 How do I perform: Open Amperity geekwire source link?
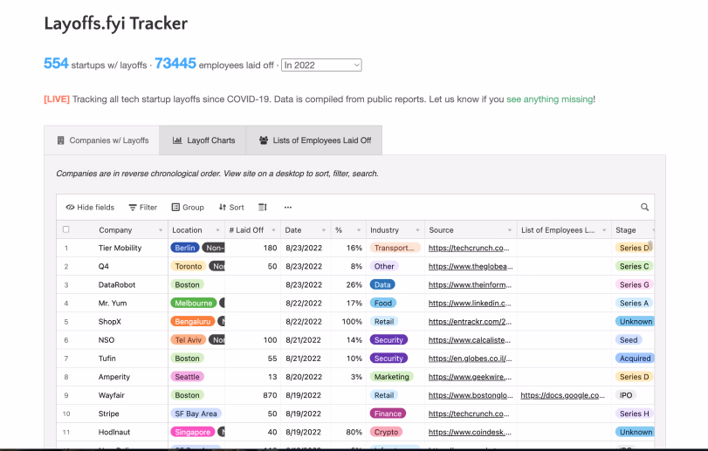[x=470, y=377]
